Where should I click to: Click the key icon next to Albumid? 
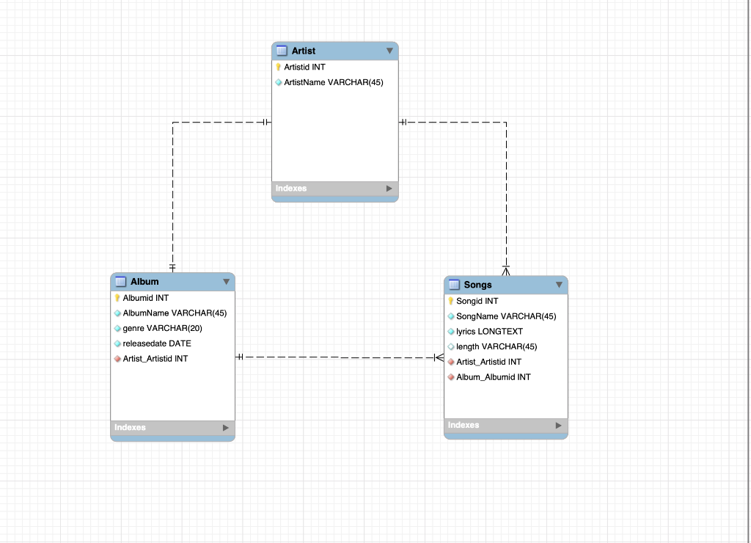tap(116, 298)
